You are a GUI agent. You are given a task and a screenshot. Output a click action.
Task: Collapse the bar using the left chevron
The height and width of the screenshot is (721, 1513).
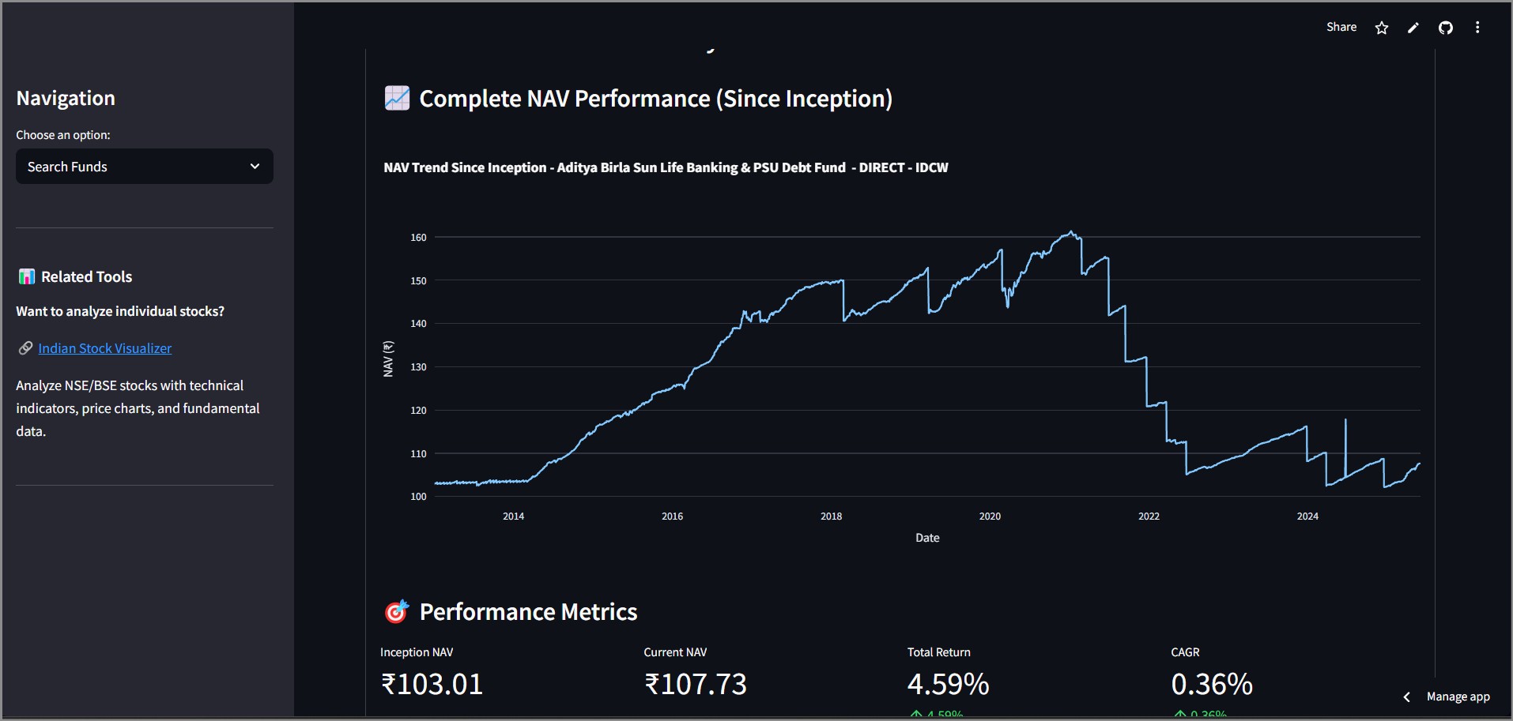(x=1407, y=697)
